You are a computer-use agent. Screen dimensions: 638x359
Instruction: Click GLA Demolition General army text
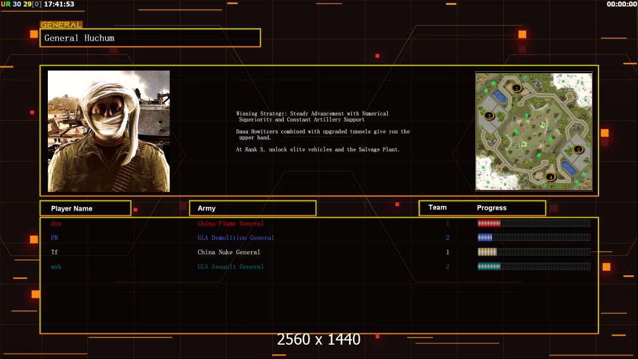[236, 238]
